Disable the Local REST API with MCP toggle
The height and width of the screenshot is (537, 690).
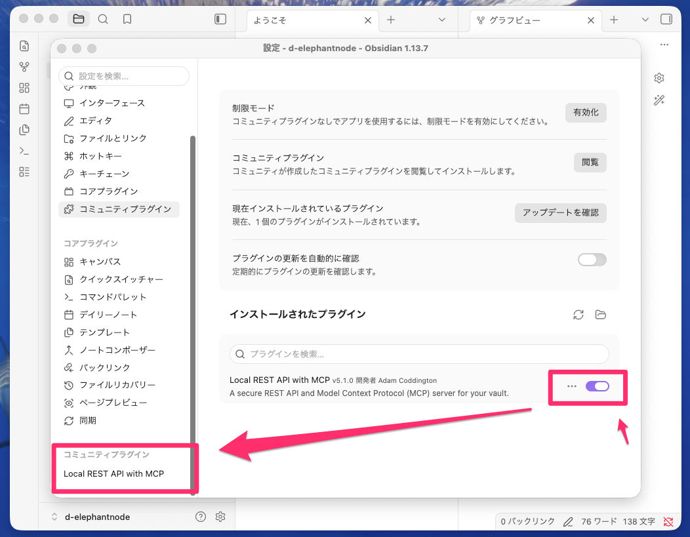tap(597, 386)
